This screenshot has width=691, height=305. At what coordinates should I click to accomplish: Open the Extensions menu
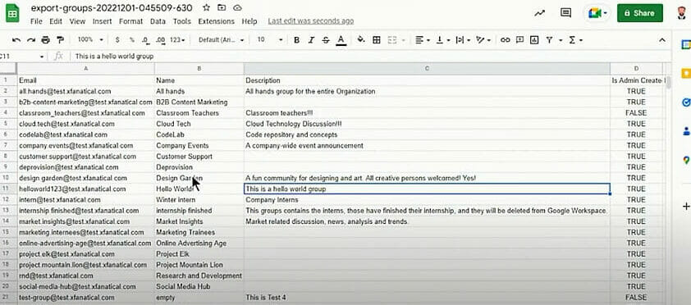(216, 21)
